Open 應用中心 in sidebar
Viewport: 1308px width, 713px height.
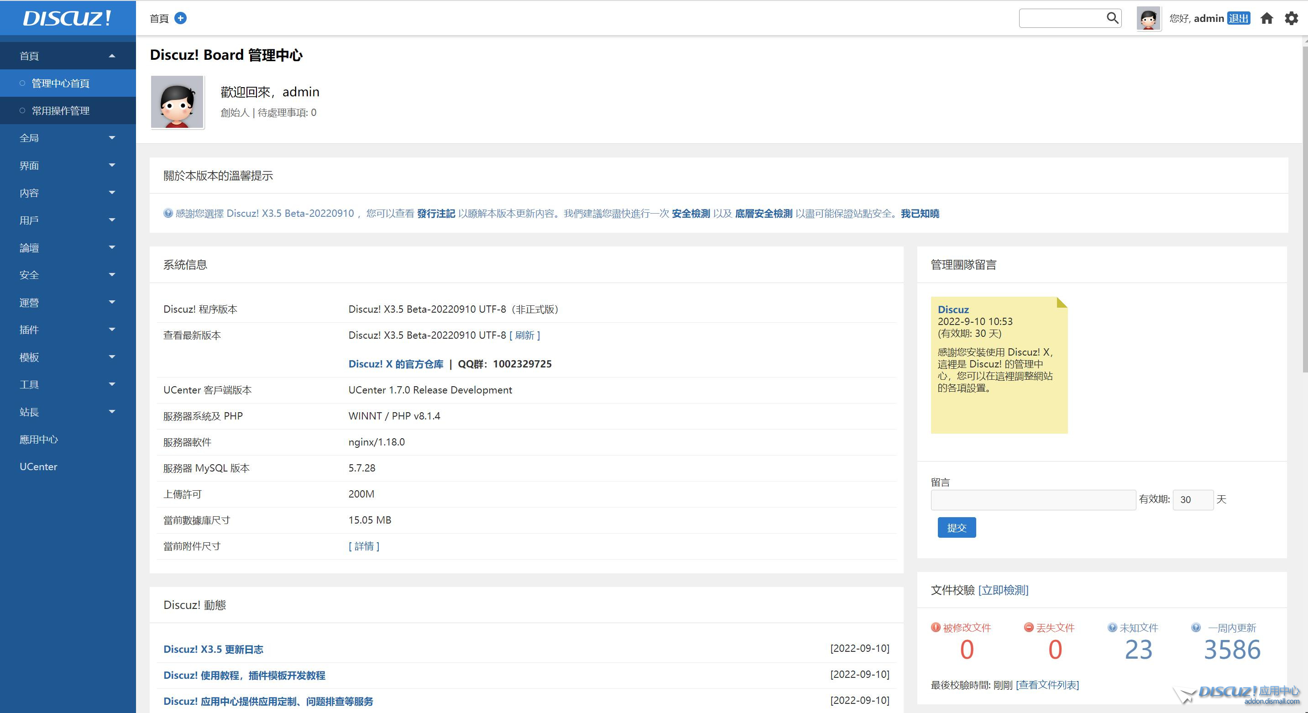[39, 439]
